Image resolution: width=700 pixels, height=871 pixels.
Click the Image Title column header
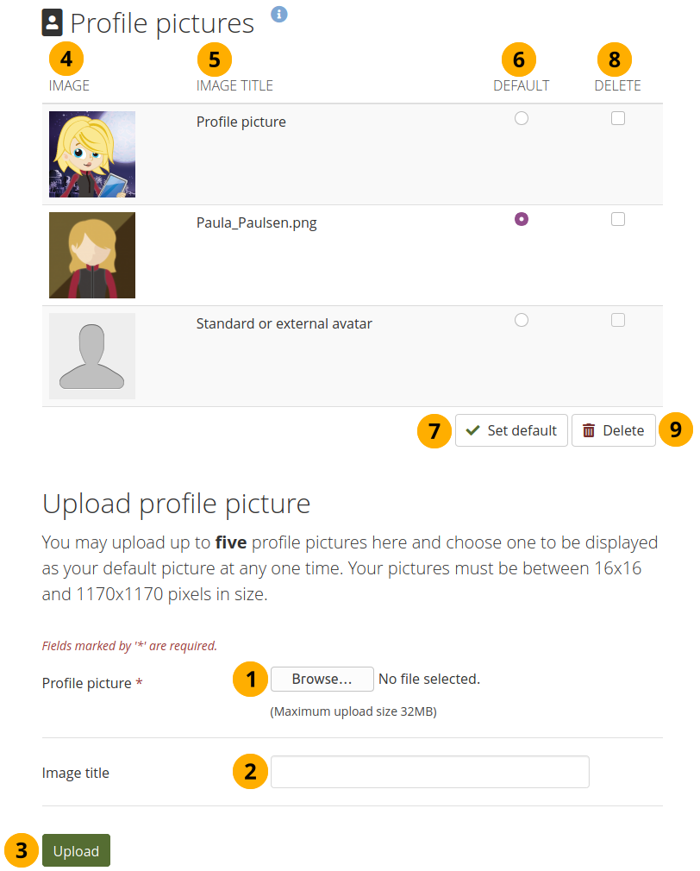click(x=234, y=85)
